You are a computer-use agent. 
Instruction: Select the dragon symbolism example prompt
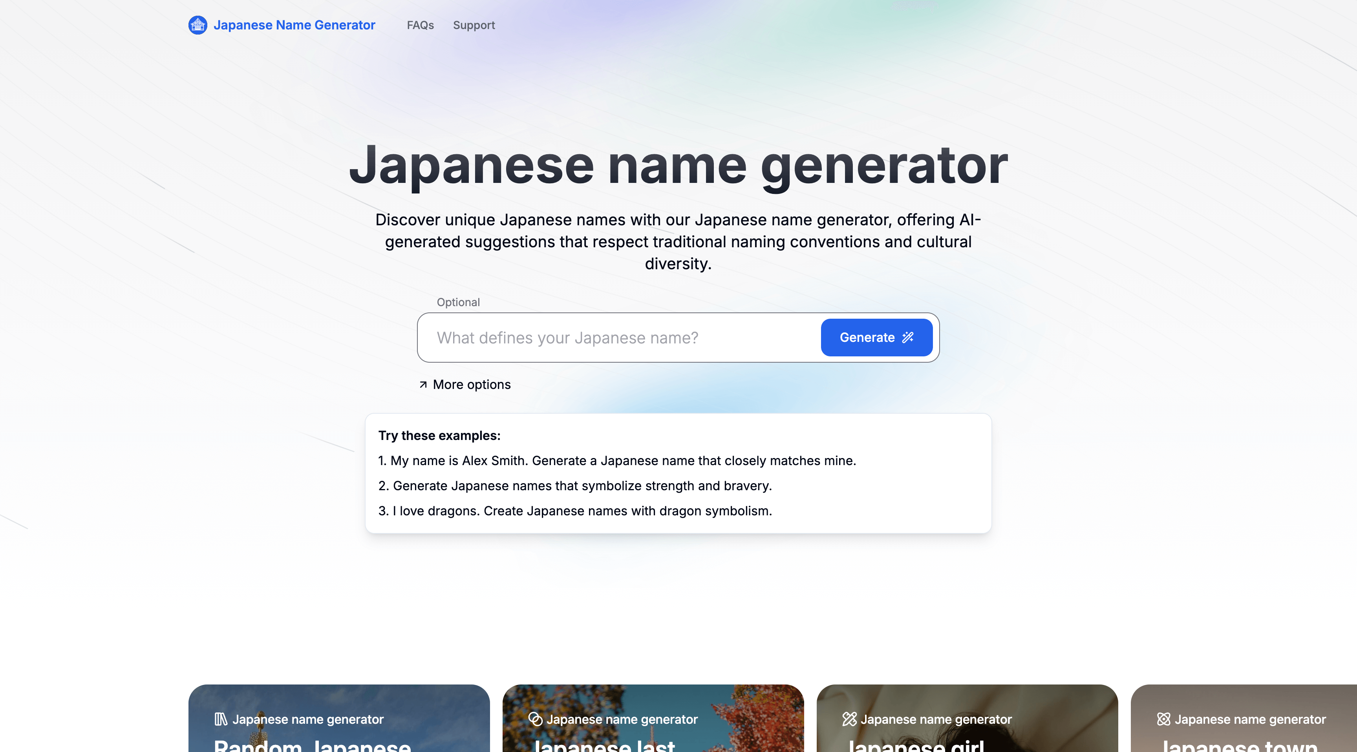tap(575, 511)
